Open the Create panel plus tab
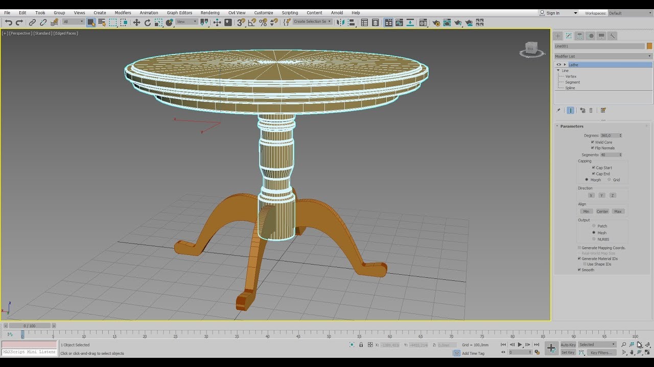 [x=558, y=36]
